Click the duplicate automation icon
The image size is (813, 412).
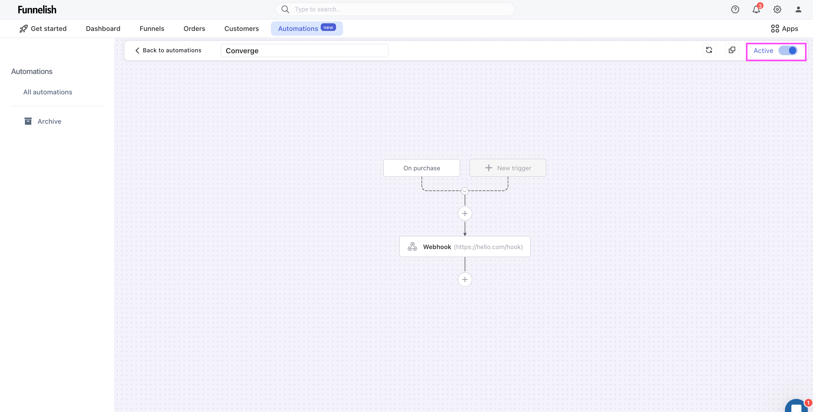coord(732,50)
